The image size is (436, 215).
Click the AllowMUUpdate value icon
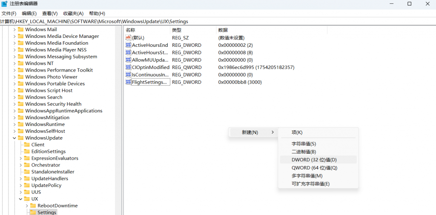(x=128, y=60)
